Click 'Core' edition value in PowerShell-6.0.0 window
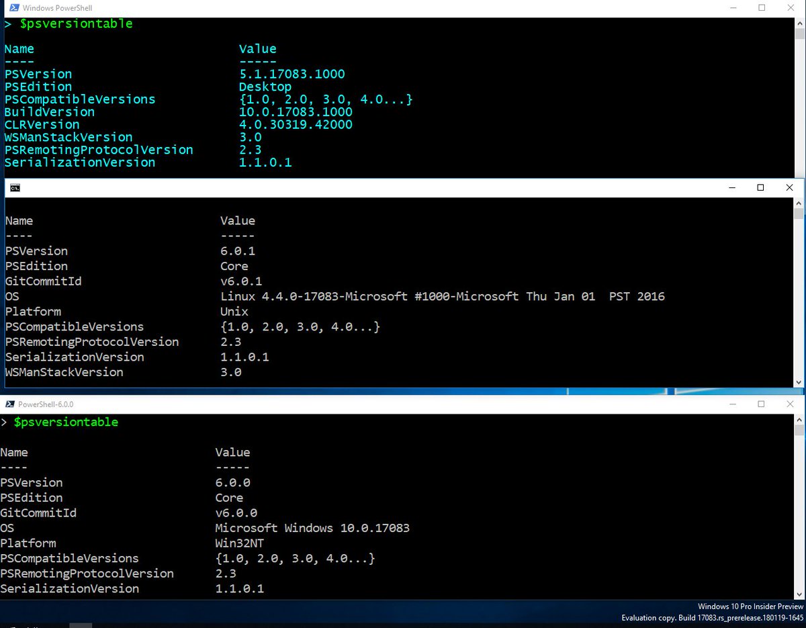 point(229,498)
